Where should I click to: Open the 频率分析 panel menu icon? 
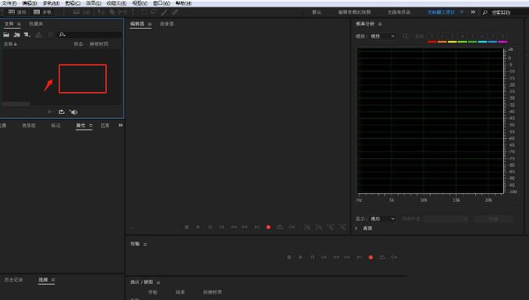380,24
